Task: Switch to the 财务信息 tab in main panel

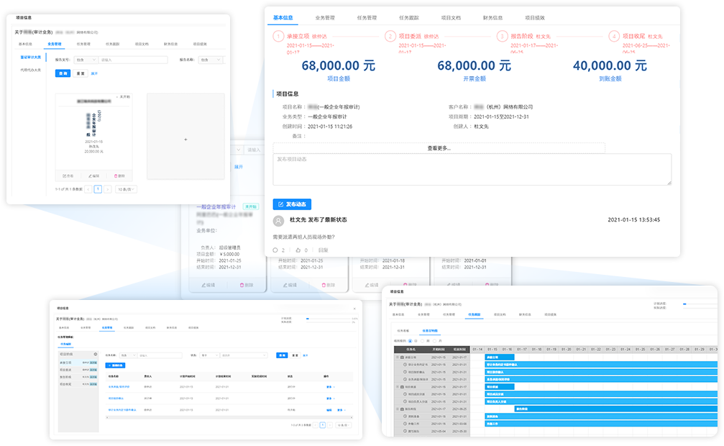Action: point(492,17)
